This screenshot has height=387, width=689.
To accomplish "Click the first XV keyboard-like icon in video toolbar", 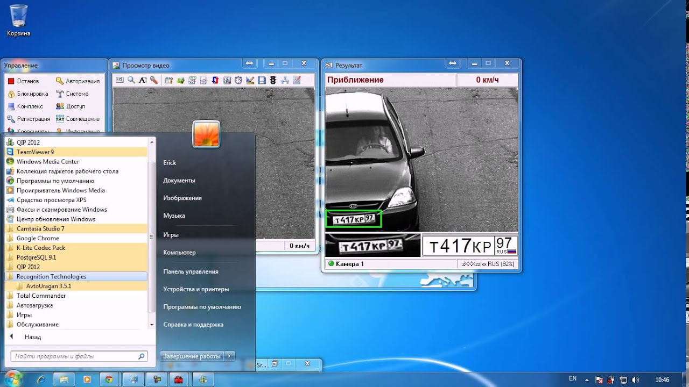I will [x=119, y=80].
